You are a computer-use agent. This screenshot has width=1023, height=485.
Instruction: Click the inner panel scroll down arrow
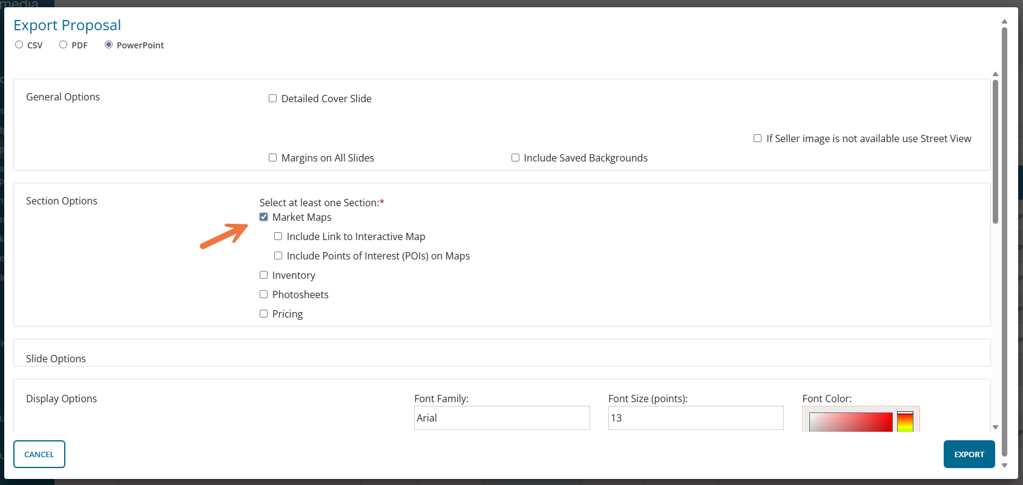pyautogui.click(x=995, y=428)
